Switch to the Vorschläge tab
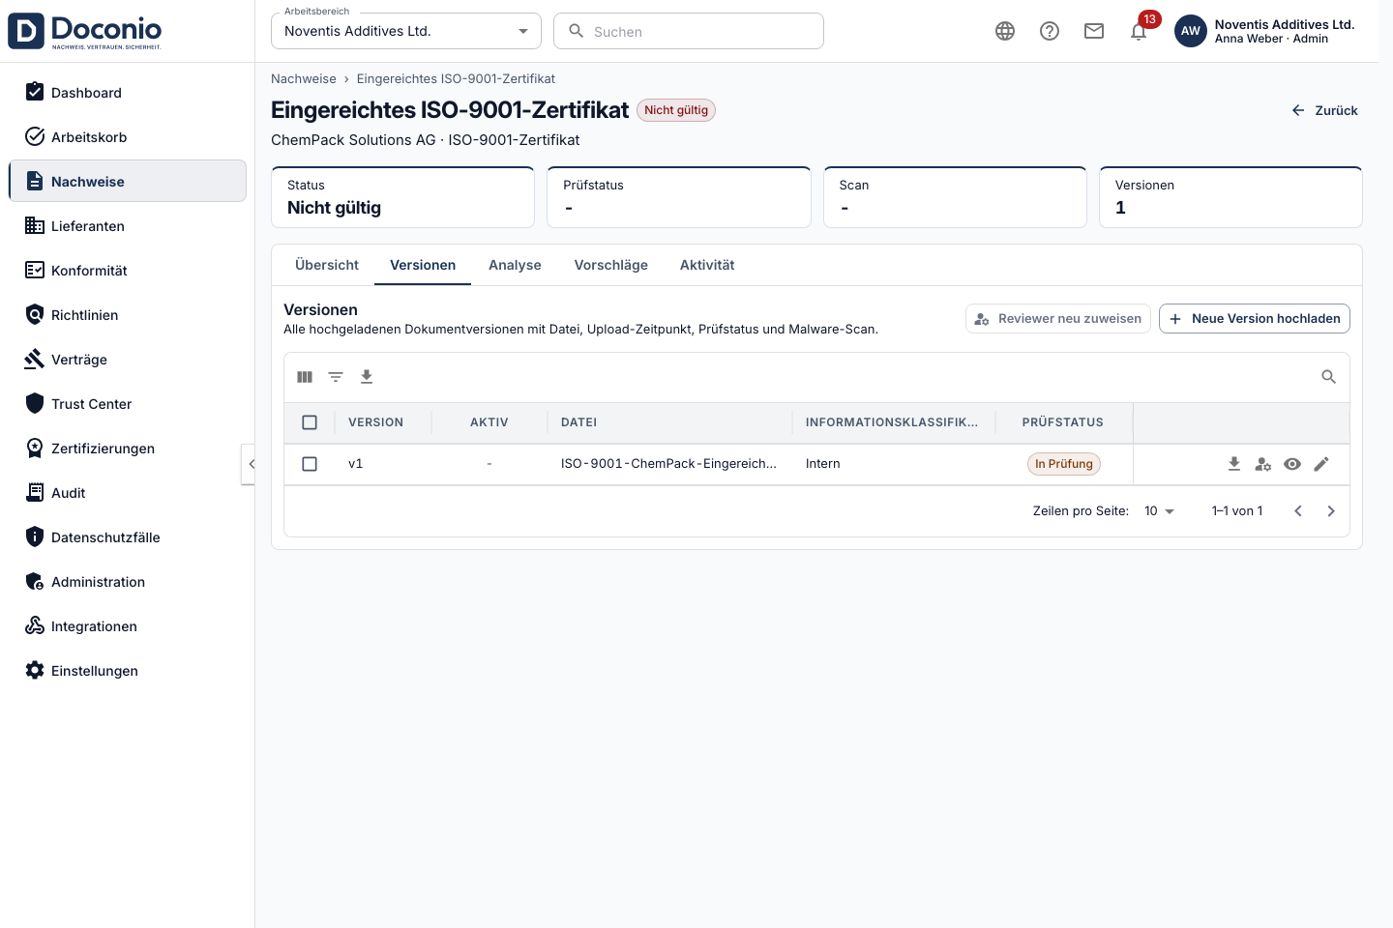 (x=611, y=265)
